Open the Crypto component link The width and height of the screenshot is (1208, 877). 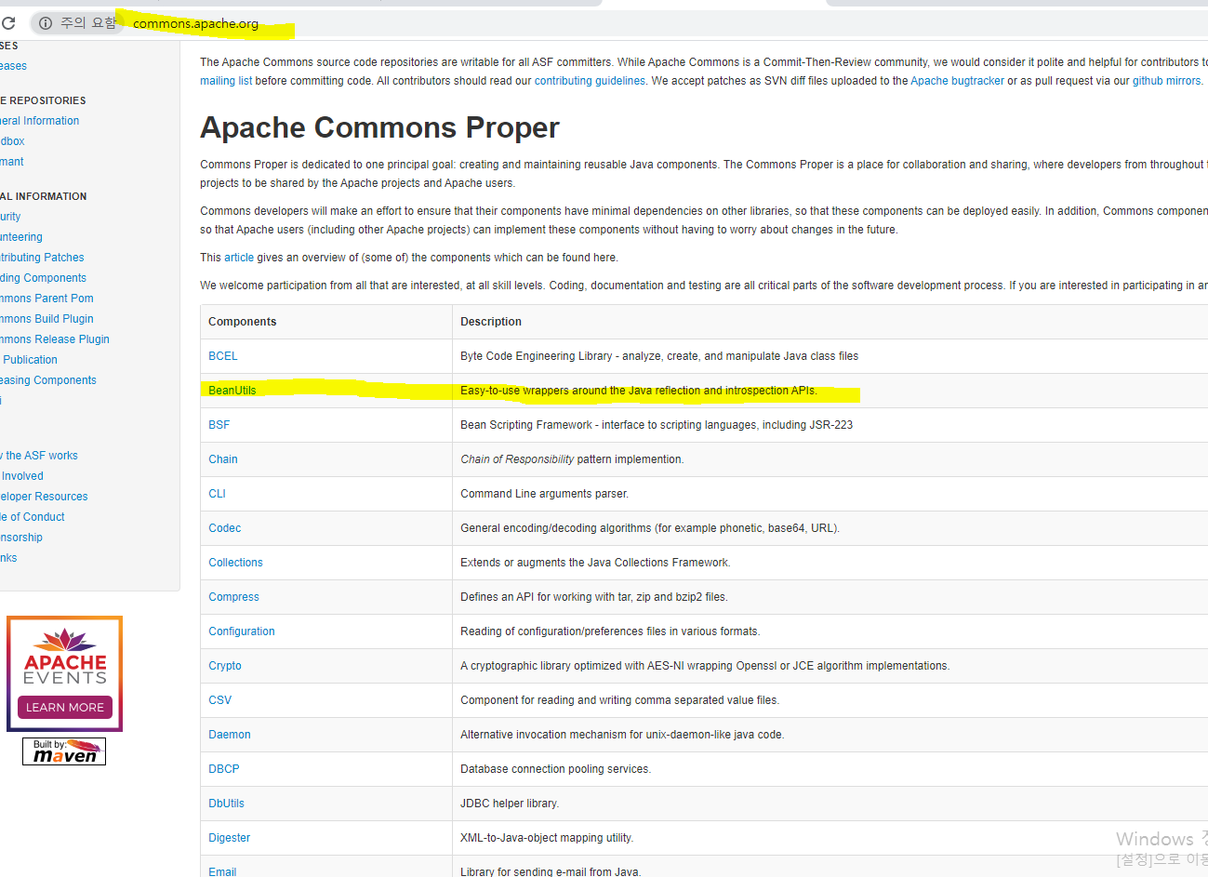click(225, 666)
